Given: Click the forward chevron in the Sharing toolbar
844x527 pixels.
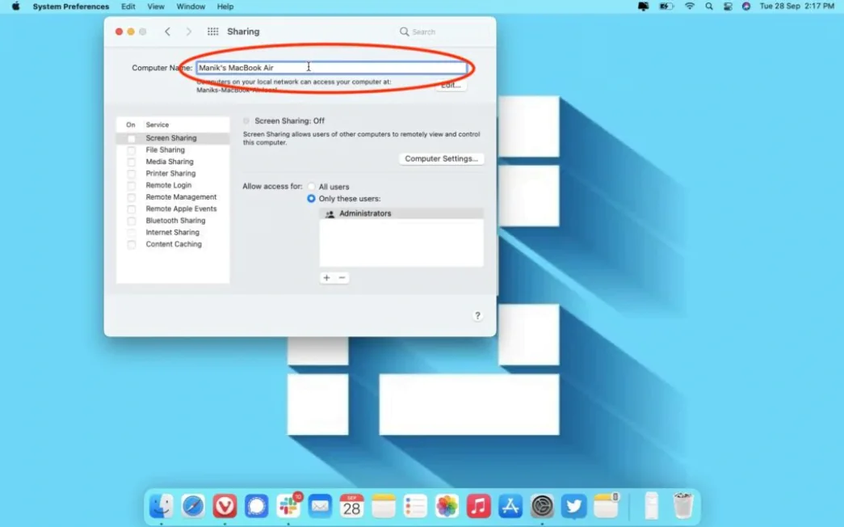Looking at the screenshot, I should tap(188, 31).
